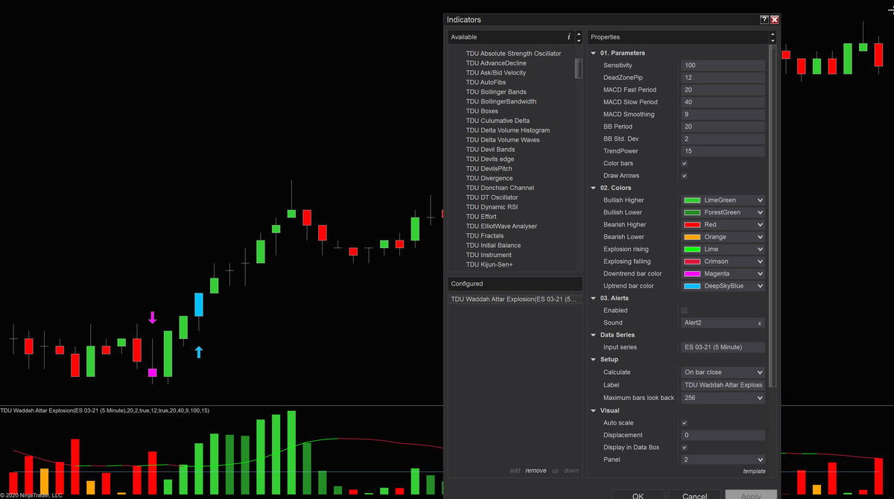
Task: Click the Explosion rising Lime swatch
Action: [692, 249]
